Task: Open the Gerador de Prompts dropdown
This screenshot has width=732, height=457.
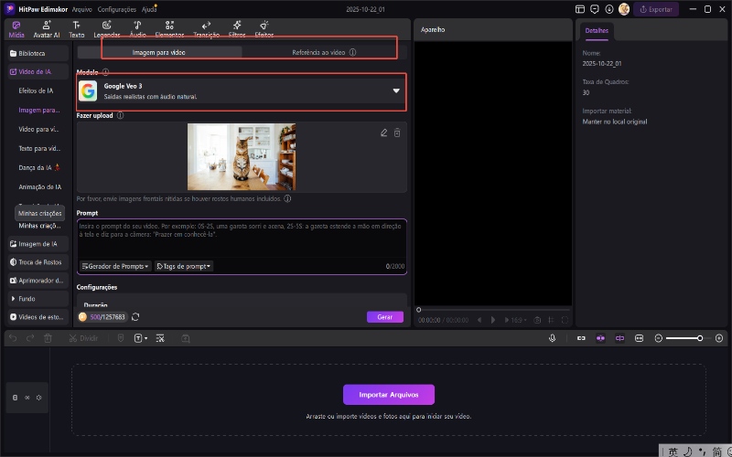Action: tap(116, 266)
